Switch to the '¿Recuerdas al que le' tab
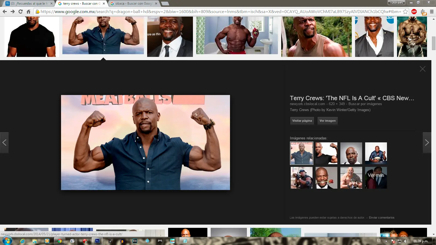436x245 pixels. (x=29, y=4)
